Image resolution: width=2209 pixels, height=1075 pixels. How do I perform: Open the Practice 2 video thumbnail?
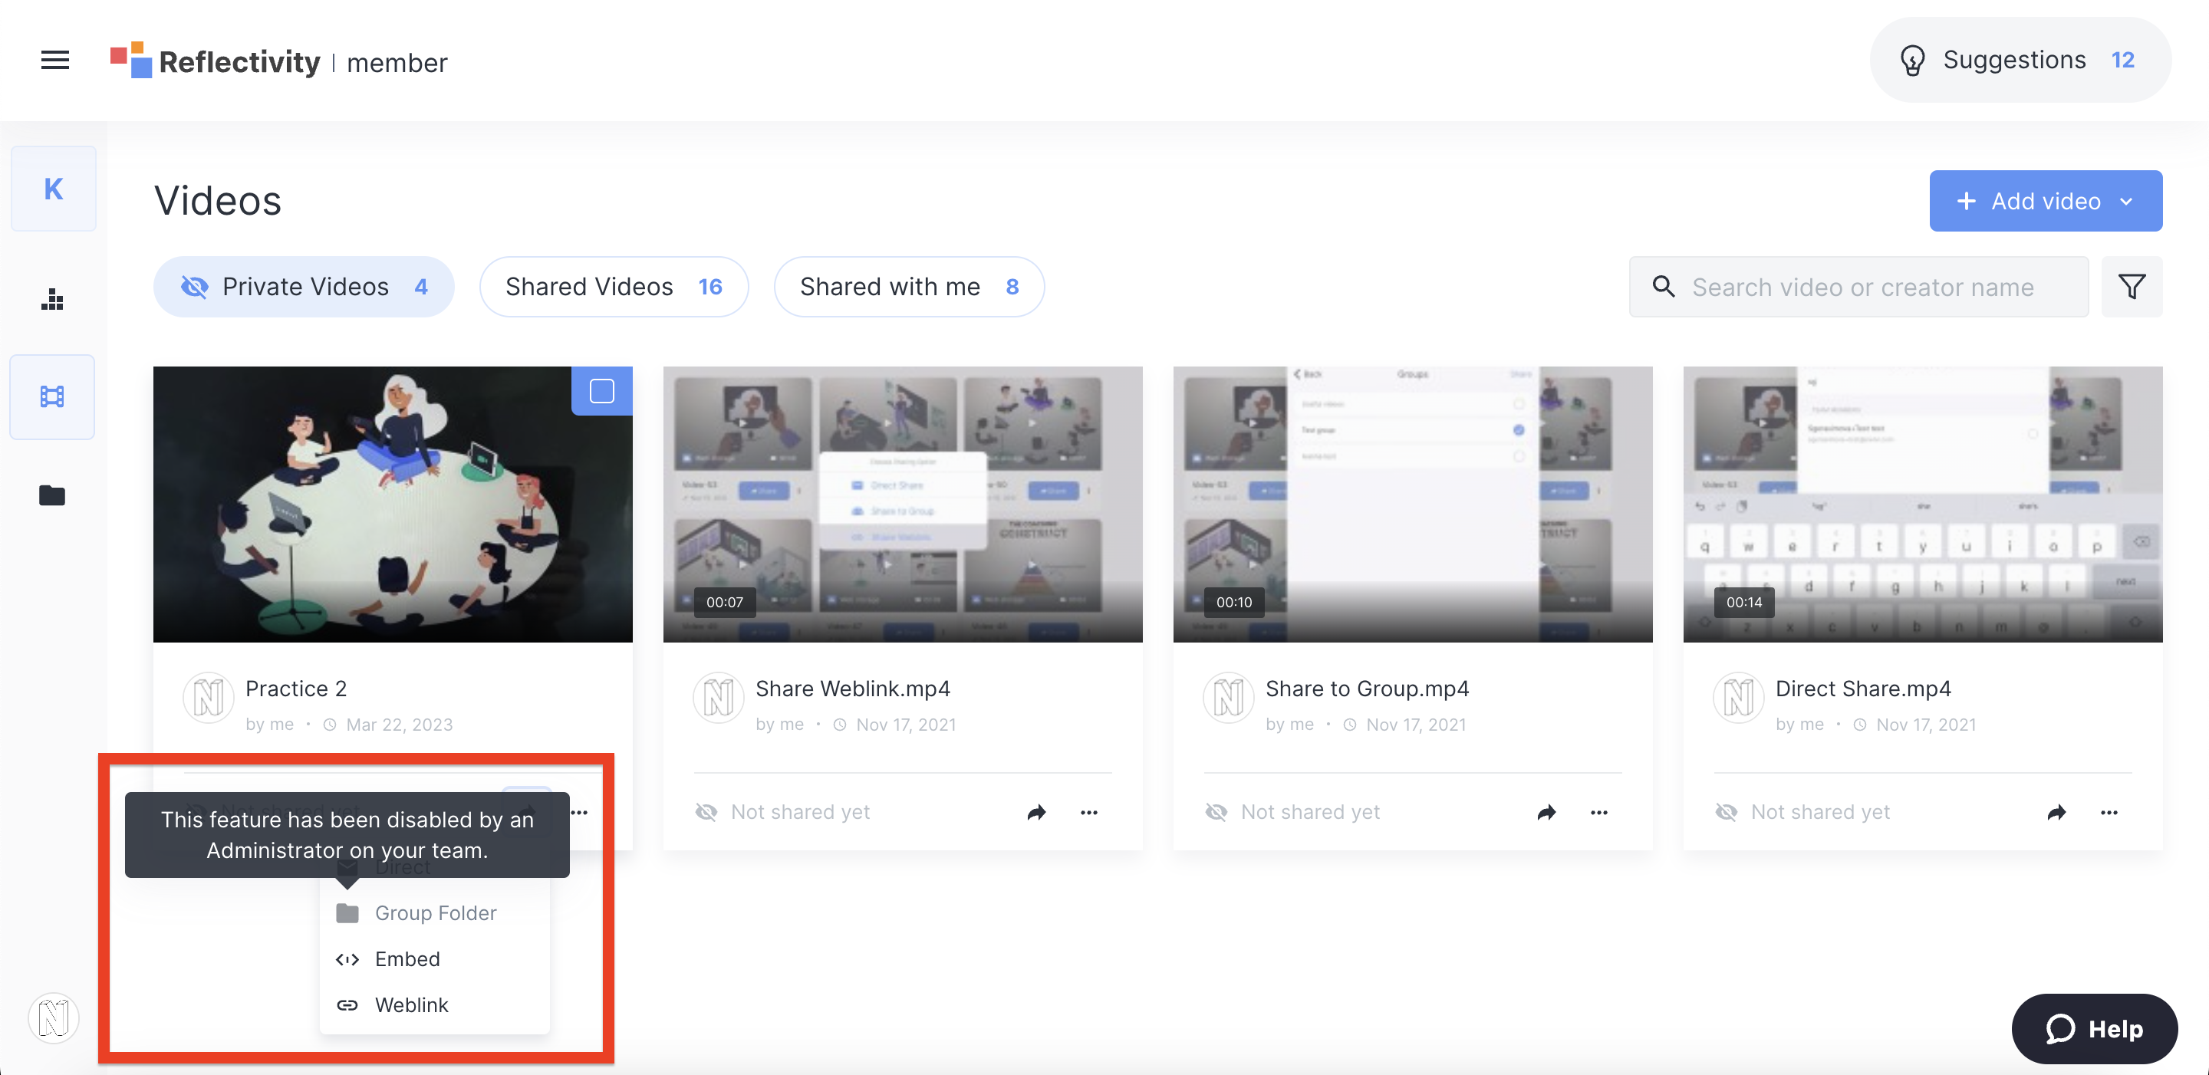[393, 504]
